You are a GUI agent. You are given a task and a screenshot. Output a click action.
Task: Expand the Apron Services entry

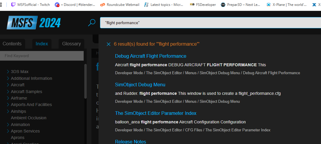8,131
